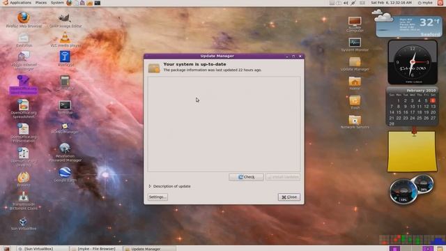Open the blue key desktop icon
The height and width of the screenshot is (251, 446).
[65, 56]
